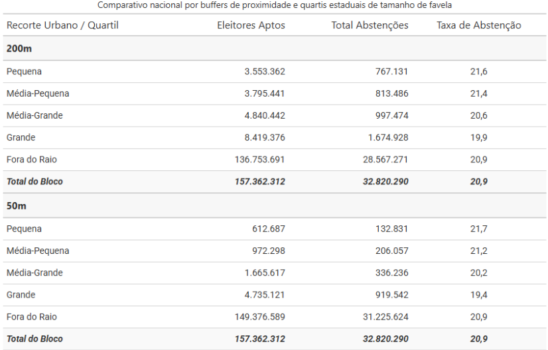Click eligible voters value 149.376.589
Screen dimensions: 548x350
click(259, 317)
